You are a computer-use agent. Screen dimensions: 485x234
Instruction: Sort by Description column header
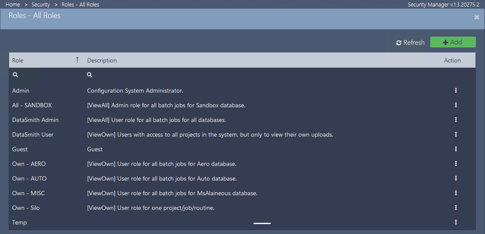point(102,60)
